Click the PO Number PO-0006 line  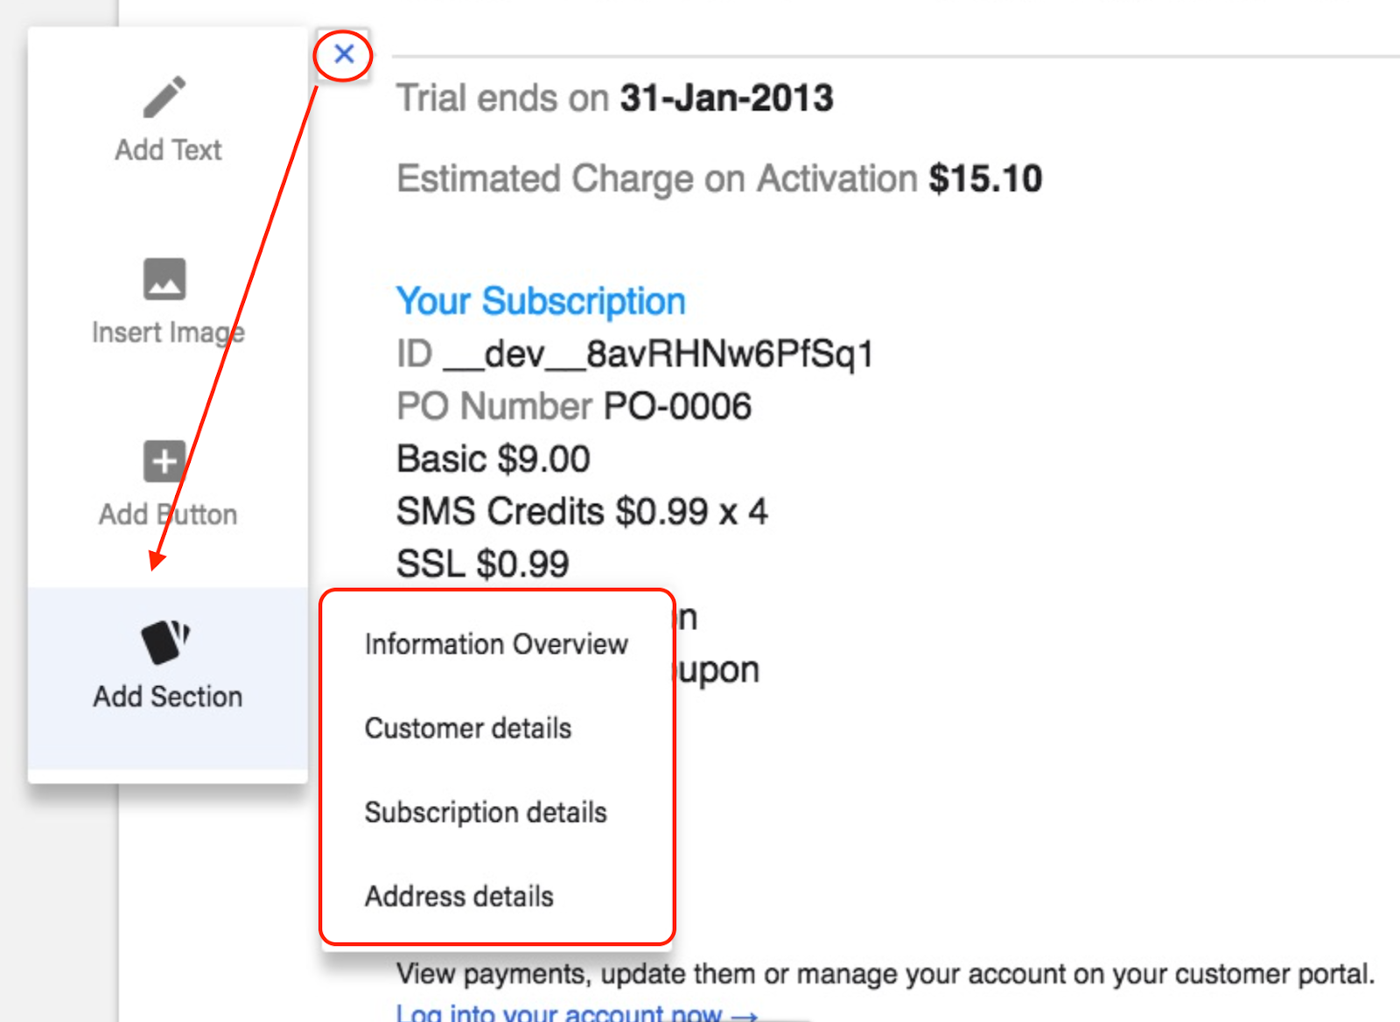pos(574,407)
